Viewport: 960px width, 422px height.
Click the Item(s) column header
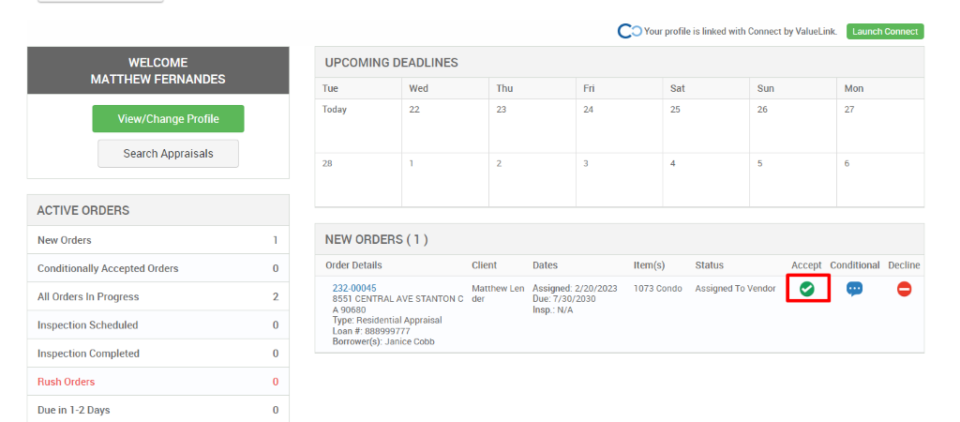tap(649, 265)
